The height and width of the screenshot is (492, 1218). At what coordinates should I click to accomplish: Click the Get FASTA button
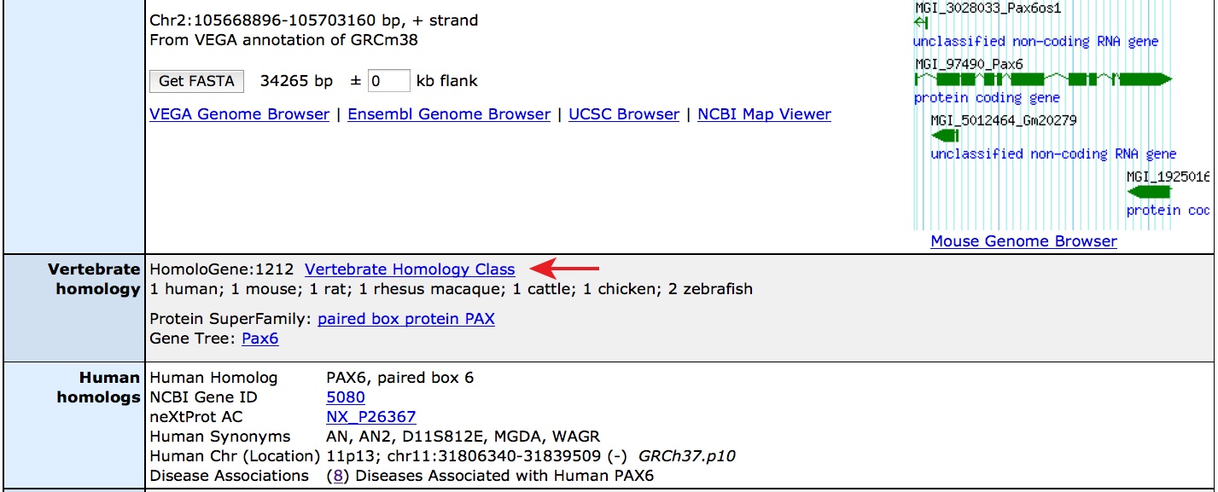pos(196,81)
